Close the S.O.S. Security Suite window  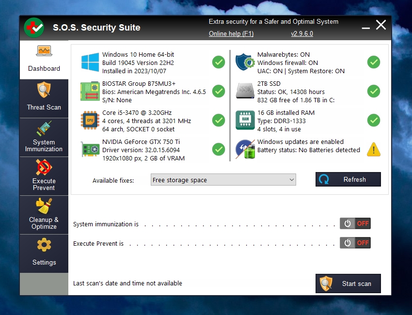coord(380,25)
